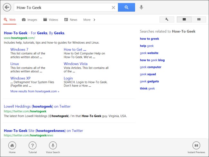The height and width of the screenshot is (157, 209).
Task: Go back with the round arrow button
Action: (x=7, y=7)
